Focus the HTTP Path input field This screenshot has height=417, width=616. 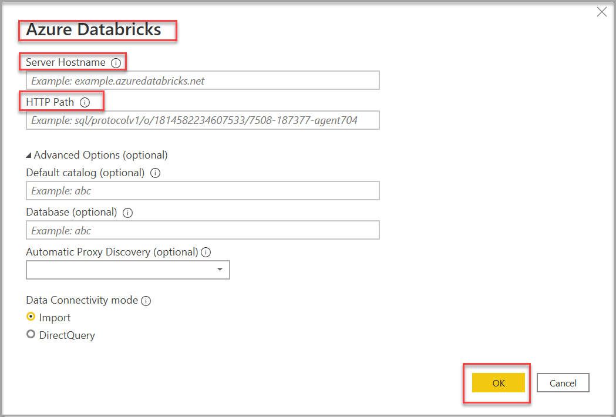point(203,120)
